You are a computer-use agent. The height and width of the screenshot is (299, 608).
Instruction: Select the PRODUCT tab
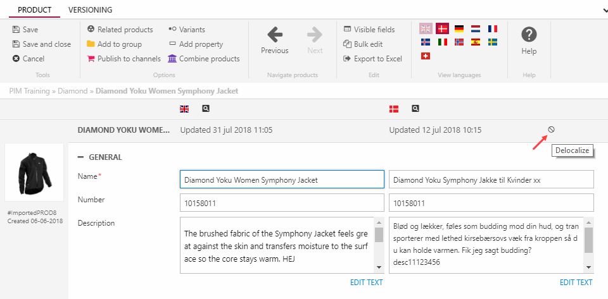click(35, 10)
